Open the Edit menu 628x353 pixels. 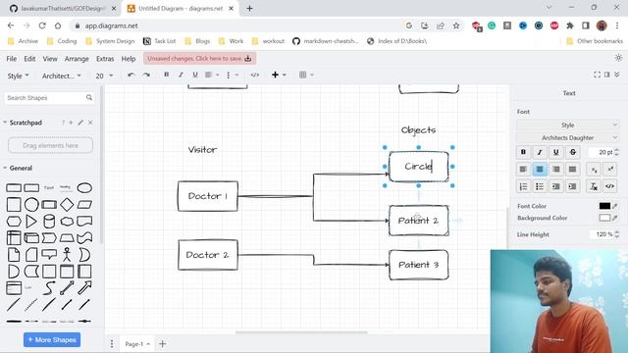[29, 59]
